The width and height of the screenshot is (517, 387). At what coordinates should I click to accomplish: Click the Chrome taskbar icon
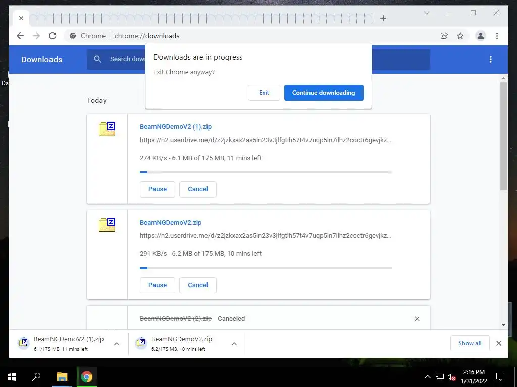pyautogui.click(x=87, y=377)
